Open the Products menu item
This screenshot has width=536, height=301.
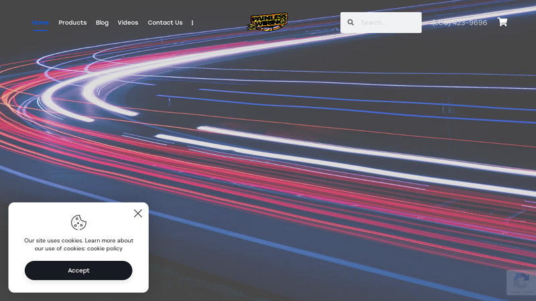coord(72,23)
